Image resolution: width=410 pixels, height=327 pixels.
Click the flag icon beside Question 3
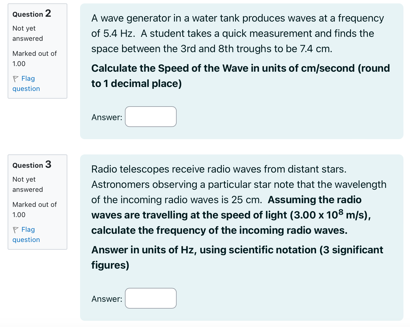coord(16,230)
